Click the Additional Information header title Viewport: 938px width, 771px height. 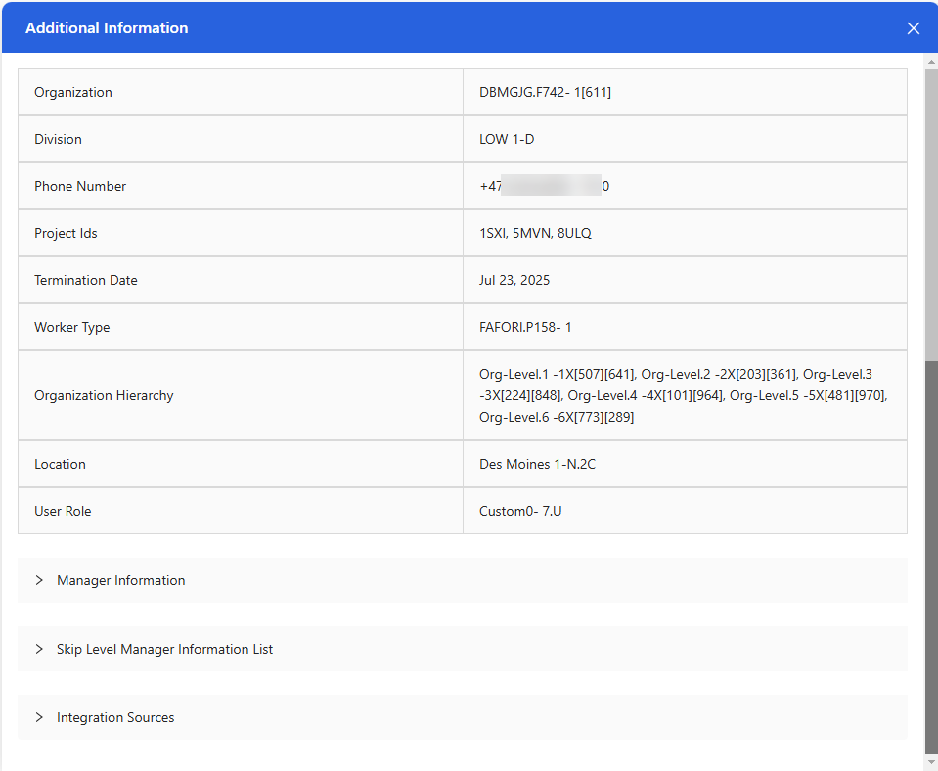[107, 28]
